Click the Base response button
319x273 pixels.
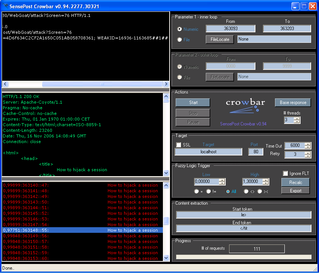[293, 103]
